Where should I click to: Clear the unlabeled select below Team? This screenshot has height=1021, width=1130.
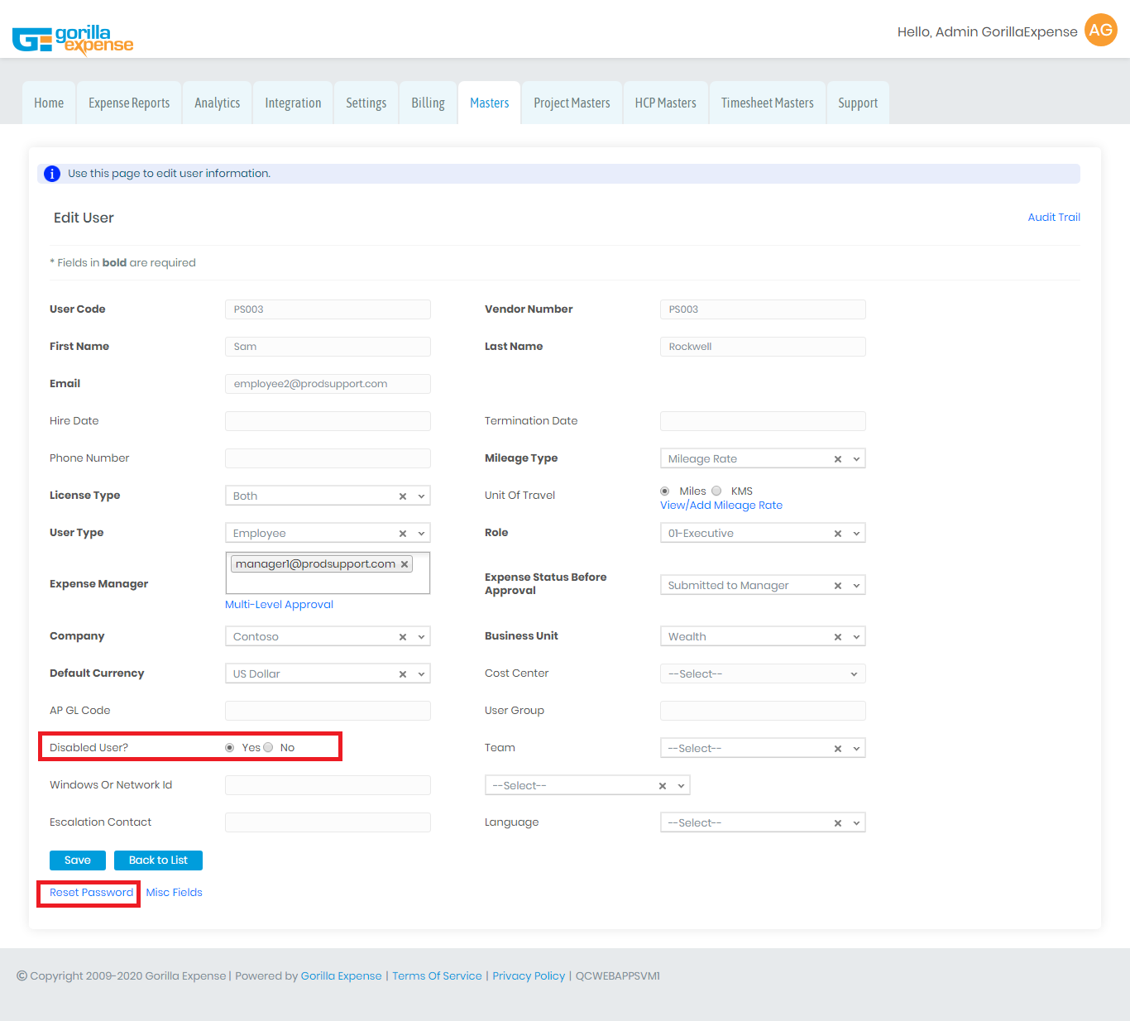662,786
